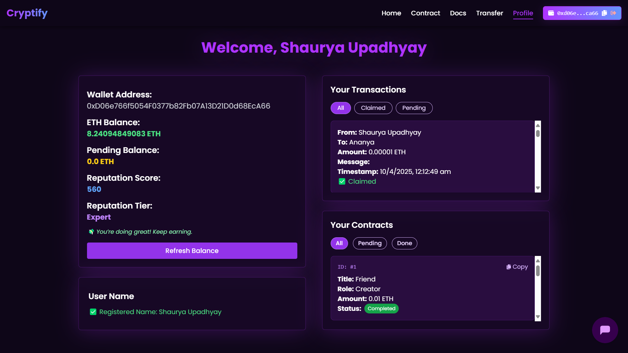Open the Transfer page

point(489,13)
